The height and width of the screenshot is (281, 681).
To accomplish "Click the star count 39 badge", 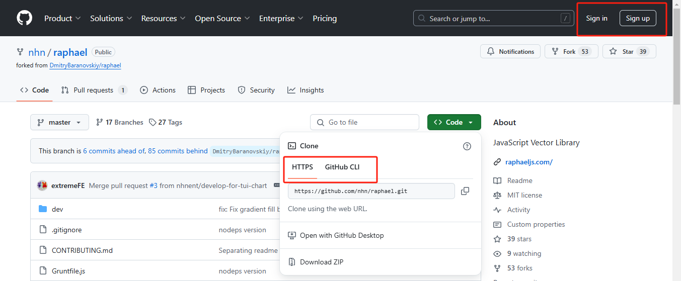I will (643, 51).
